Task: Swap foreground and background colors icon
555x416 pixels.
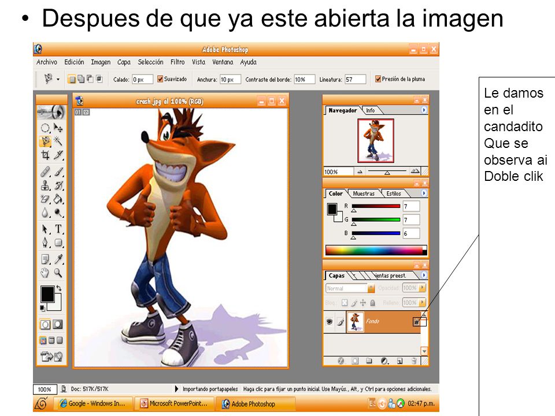Action: click(59, 288)
